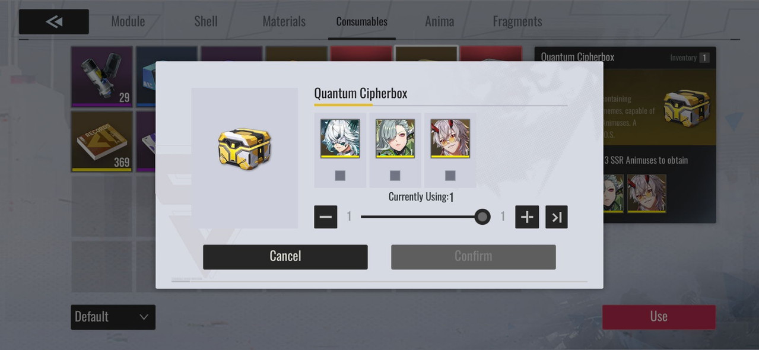Viewport: 759px width, 350px height.
Task: Click the plus quantity button
Action: pyautogui.click(x=527, y=217)
